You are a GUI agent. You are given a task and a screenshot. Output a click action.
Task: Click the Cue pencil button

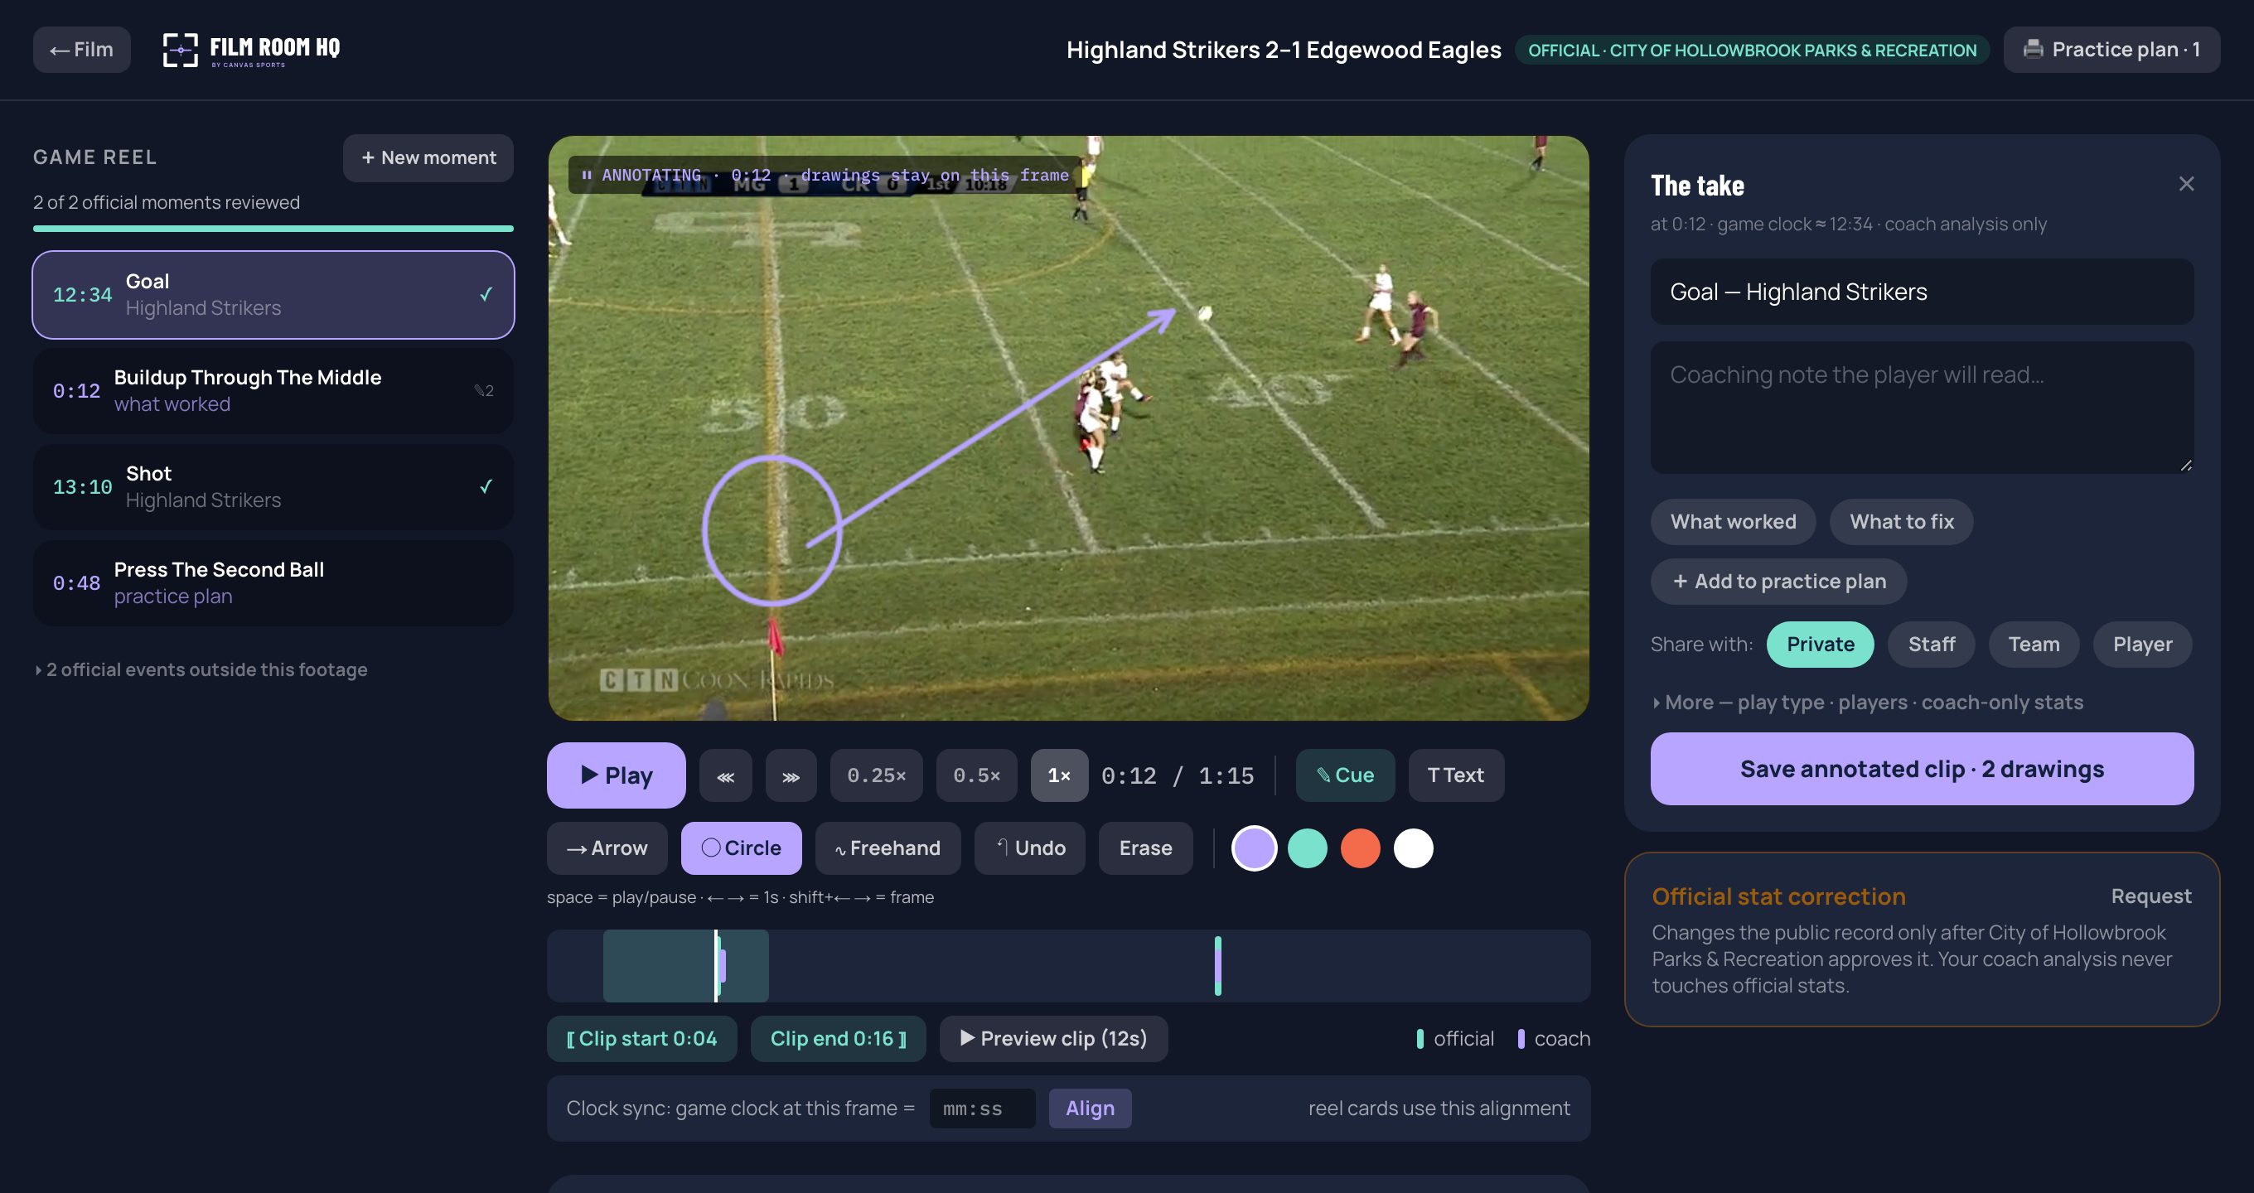(x=1345, y=775)
